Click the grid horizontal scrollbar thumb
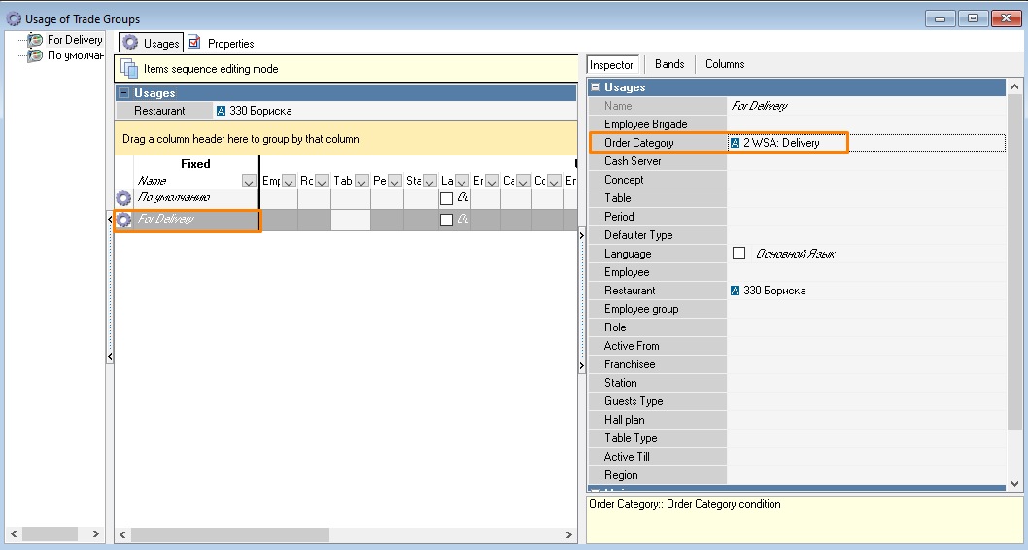The width and height of the screenshot is (1028, 550). [229, 534]
